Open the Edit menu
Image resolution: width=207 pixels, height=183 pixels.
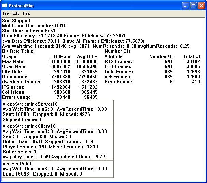click(x=16, y=13)
